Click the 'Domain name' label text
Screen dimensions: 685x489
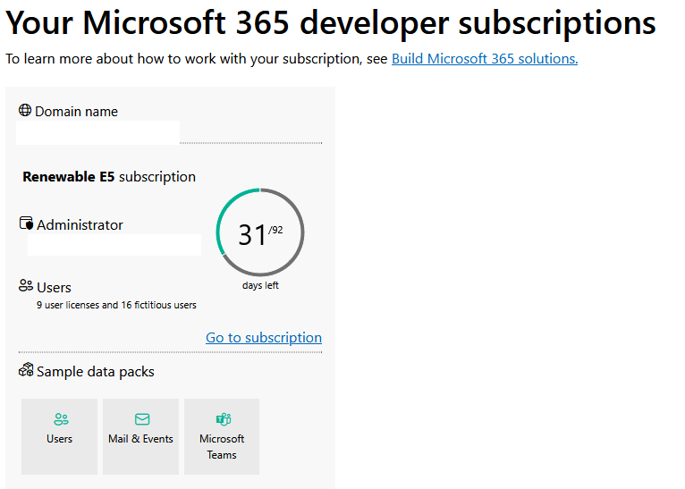(76, 112)
